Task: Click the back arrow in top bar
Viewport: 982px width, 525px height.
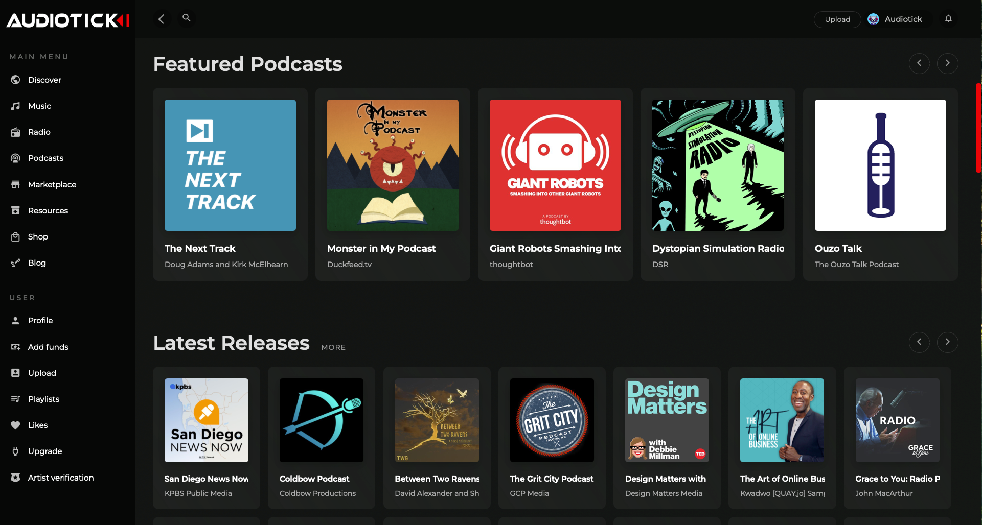Action: point(162,19)
